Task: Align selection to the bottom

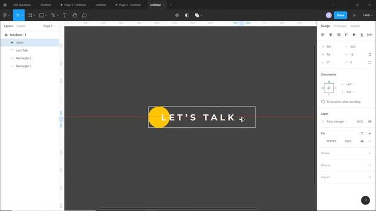Action: (362, 35)
